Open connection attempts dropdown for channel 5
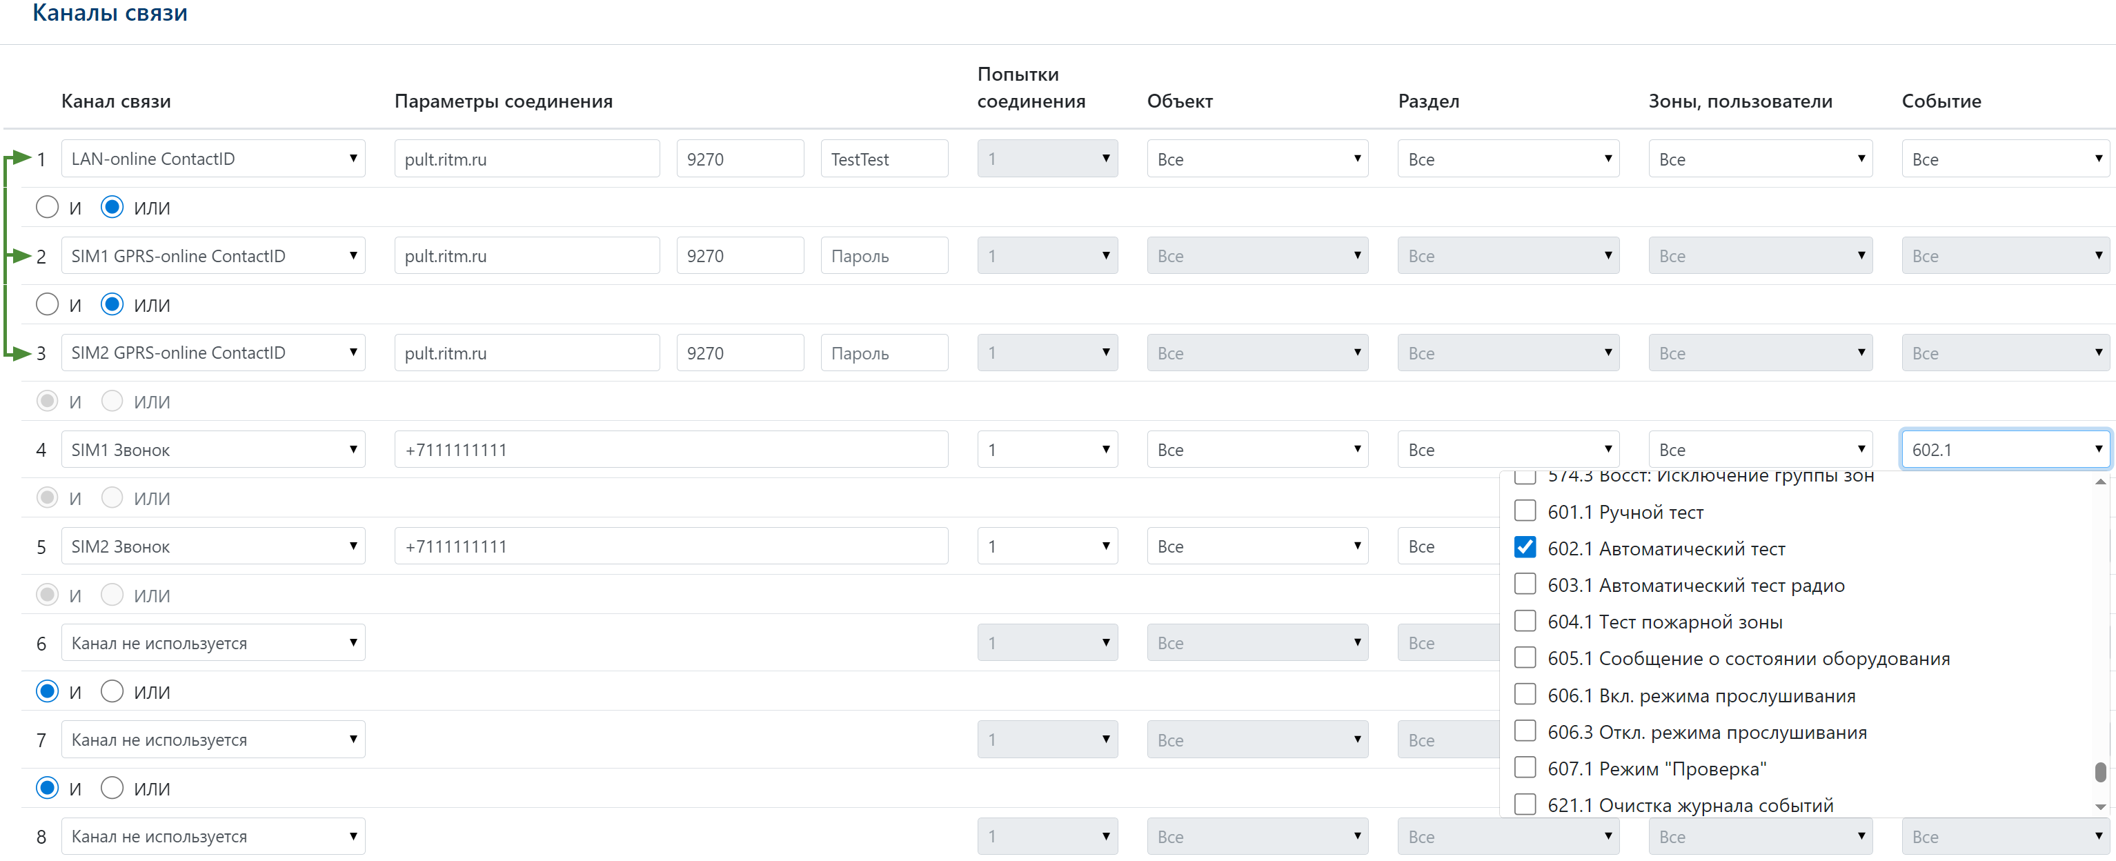This screenshot has height=861, width=2116. (x=1047, y=546)
